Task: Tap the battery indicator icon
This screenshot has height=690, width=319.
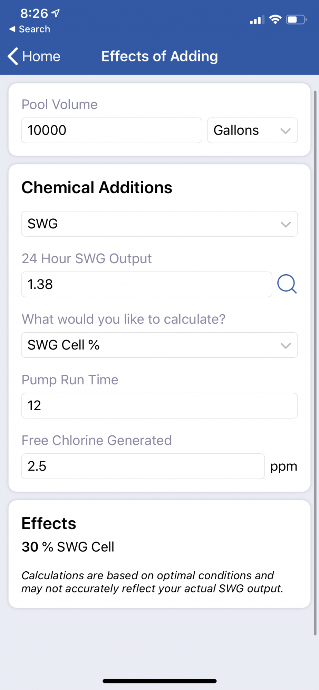Action: click(297, 20)
